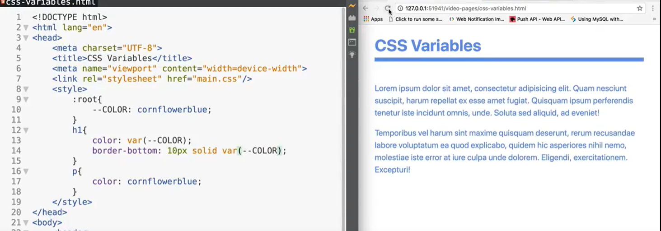Collapse the html tag fold arrow on line 2

pyautogui.click(x=26, y=28)
